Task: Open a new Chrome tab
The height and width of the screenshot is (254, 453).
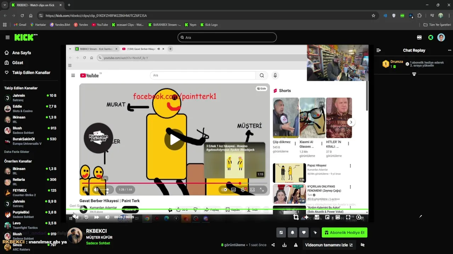Action: click(69, 5)
